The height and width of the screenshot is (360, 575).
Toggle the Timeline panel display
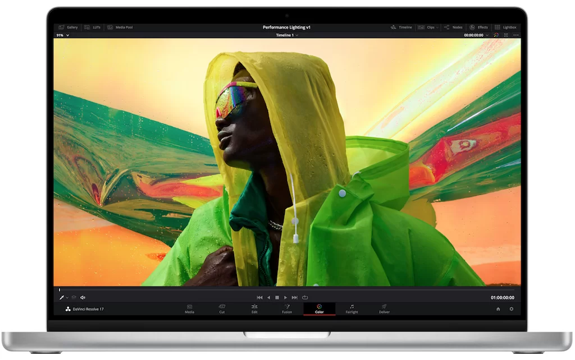tap(401, 27)
